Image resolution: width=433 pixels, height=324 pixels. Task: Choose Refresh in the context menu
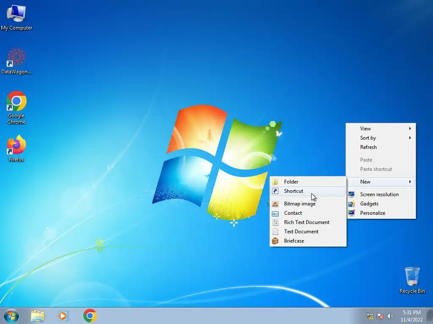point(381,147)
